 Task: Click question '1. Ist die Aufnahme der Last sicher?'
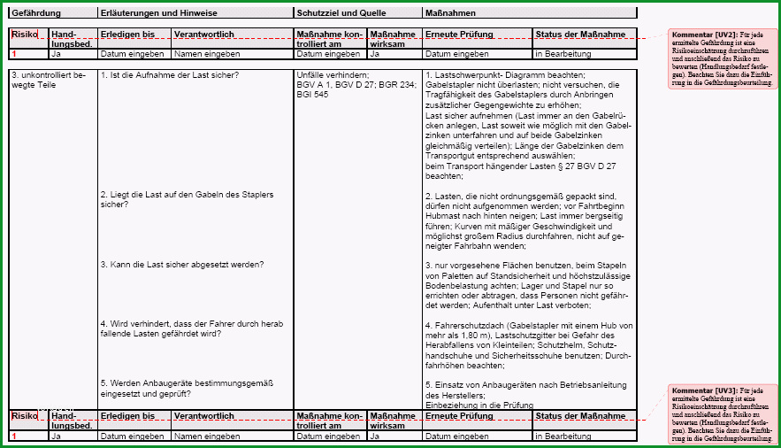[x=170, y=75]
